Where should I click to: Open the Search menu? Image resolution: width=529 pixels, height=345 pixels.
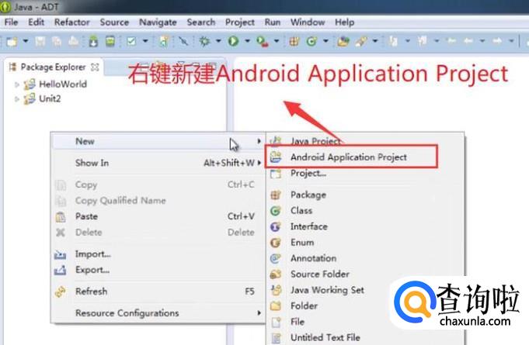pyautogui.click(x=201, y=22)
